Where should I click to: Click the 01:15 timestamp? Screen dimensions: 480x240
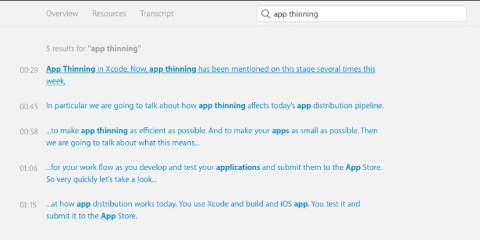pos(28,205)
